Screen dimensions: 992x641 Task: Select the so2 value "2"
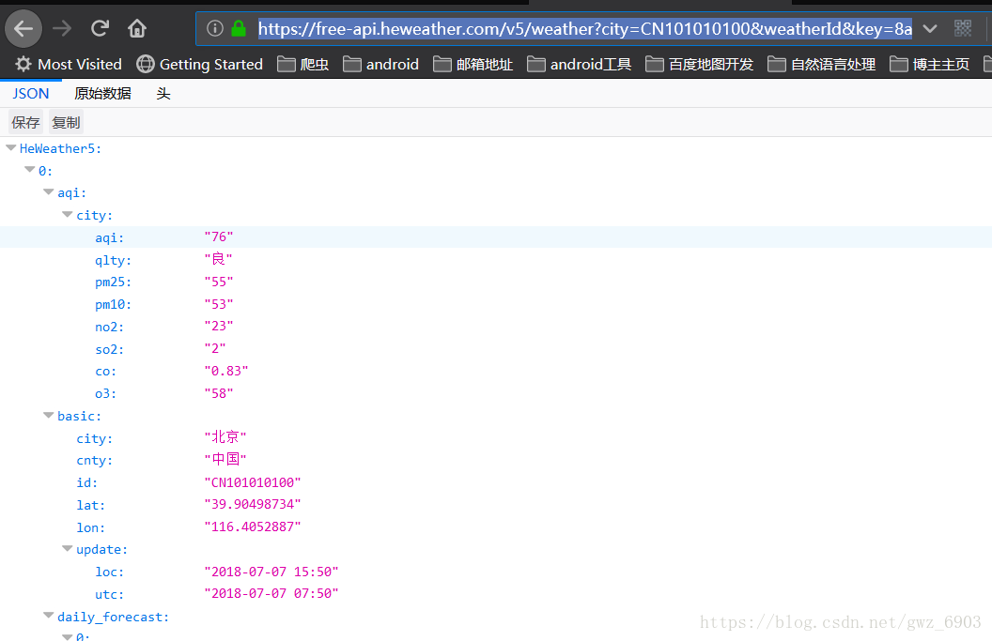215,348
